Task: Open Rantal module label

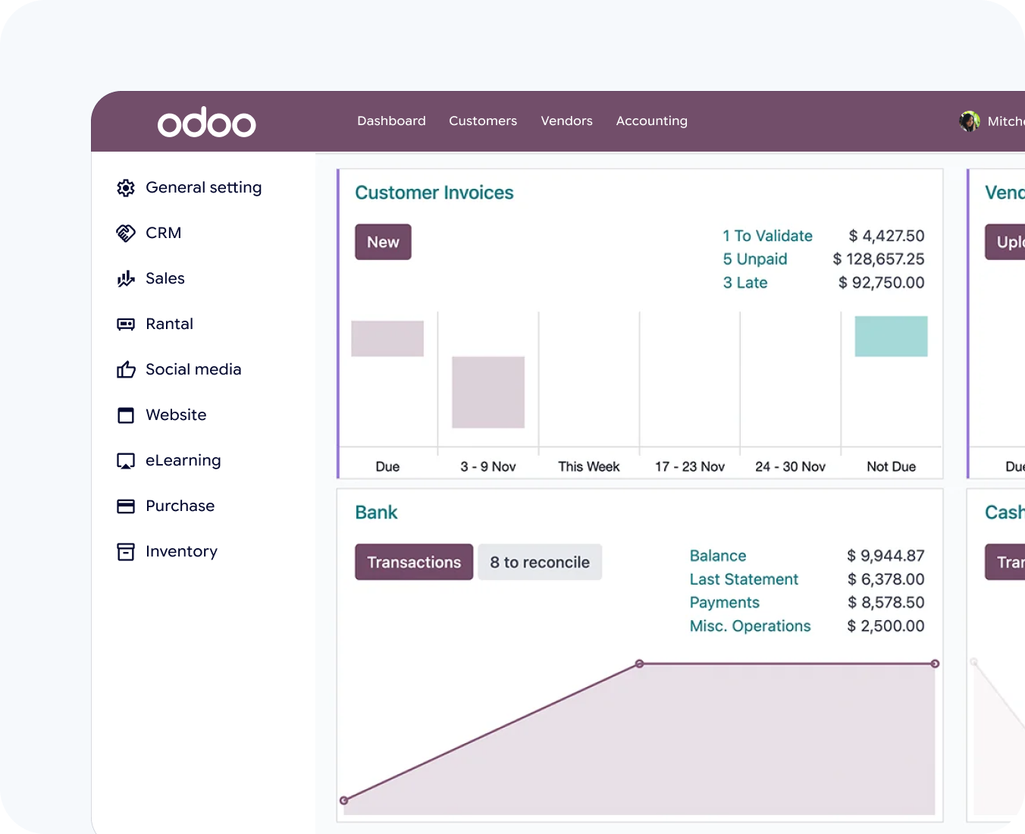Action: click(x=169, y=324)
